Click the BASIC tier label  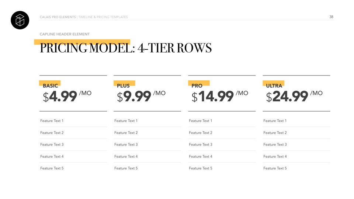pyautogui.click(x=50, y=85)
